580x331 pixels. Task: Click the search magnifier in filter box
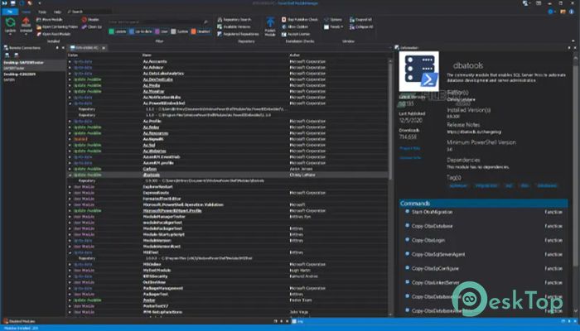click(x=205, y=22)
